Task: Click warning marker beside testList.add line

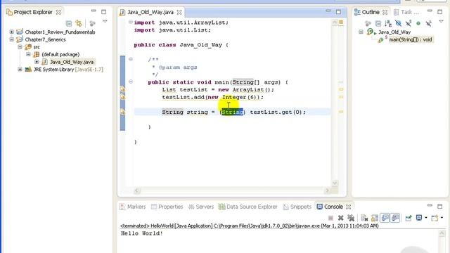Action: coord(122,97)
